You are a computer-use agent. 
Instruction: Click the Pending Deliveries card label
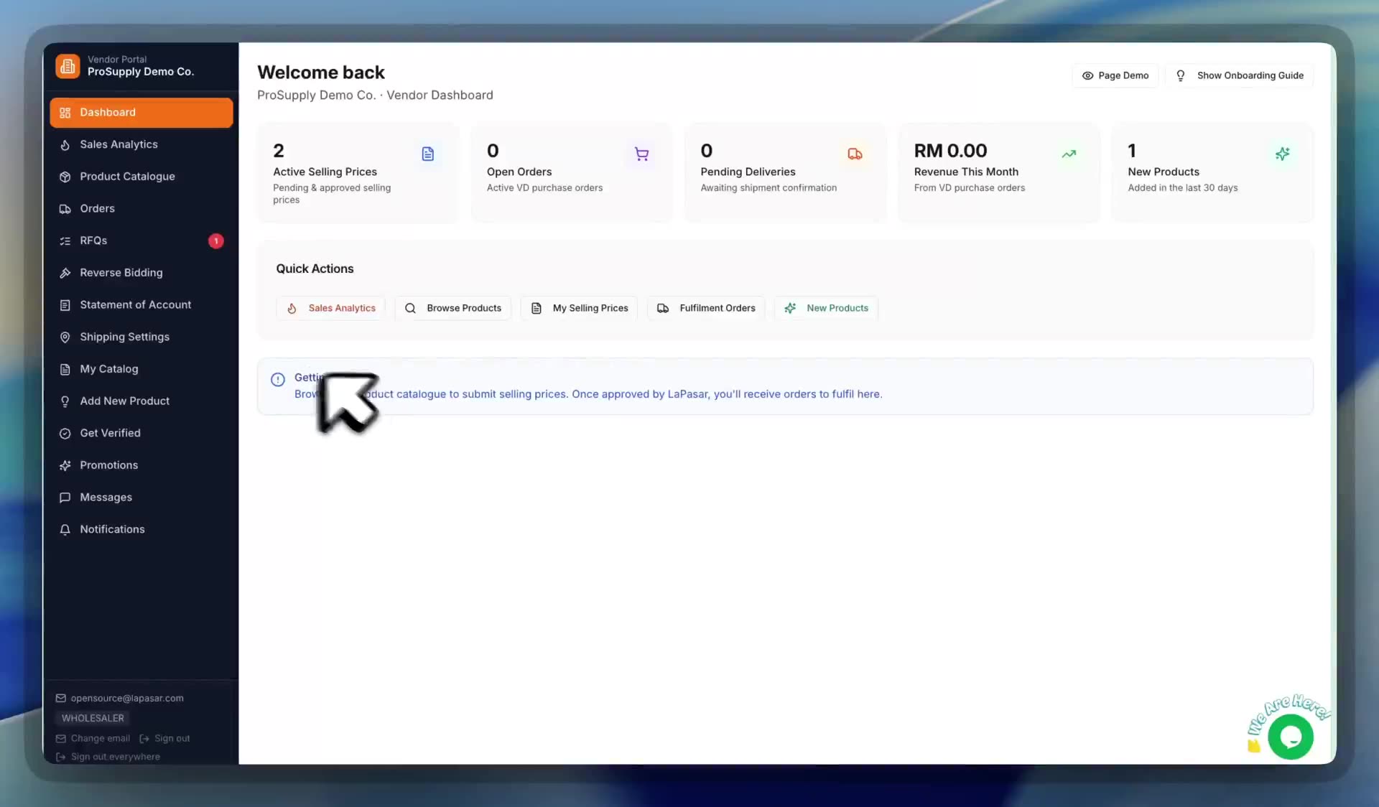(x=748, y=172)
